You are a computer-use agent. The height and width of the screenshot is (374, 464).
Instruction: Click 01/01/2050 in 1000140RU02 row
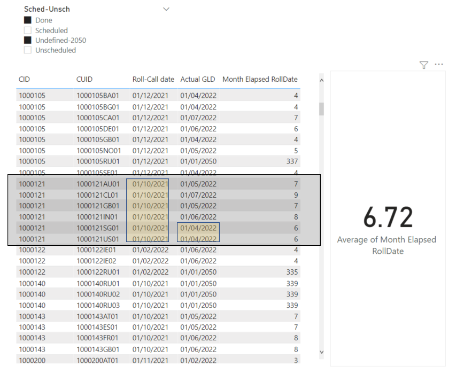coord(198,294)
